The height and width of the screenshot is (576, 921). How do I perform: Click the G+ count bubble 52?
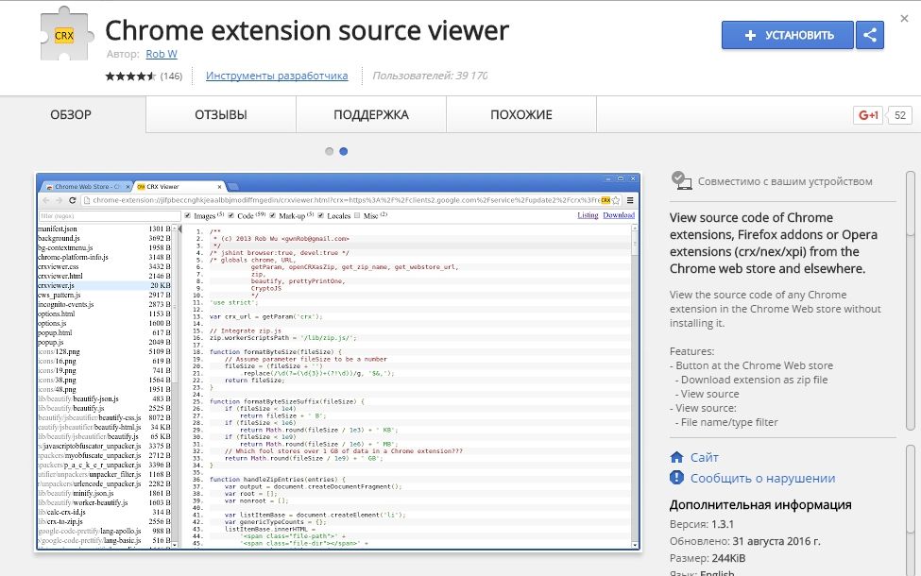tap(900, 115)
